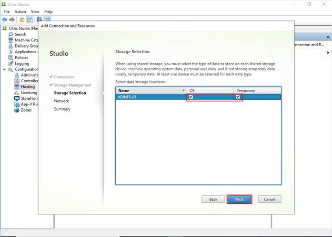Screen dimensions: 332x237
Task: Click the Back arrow toolbar icon
Action: (5, 19)
